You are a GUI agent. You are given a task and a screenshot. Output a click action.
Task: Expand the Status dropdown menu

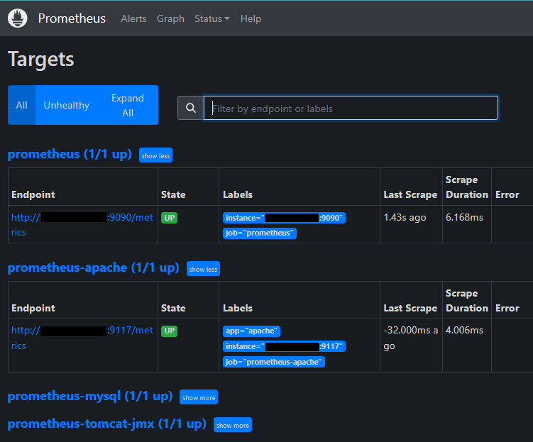pos(211,18)
